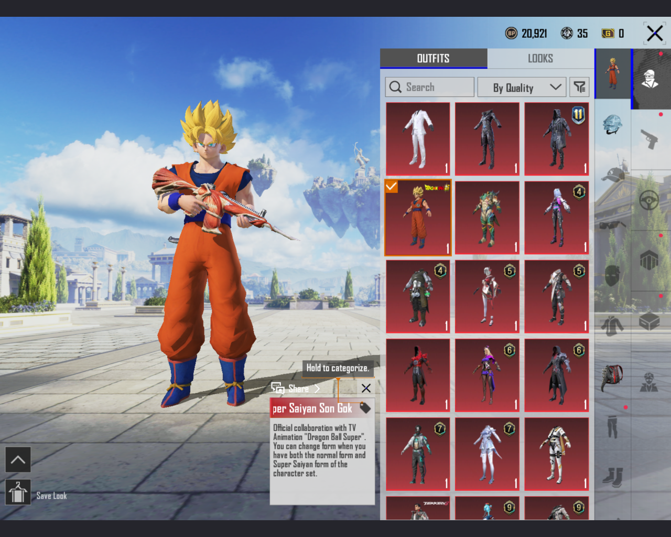Tap the gold G coin icon

[608, 34]
